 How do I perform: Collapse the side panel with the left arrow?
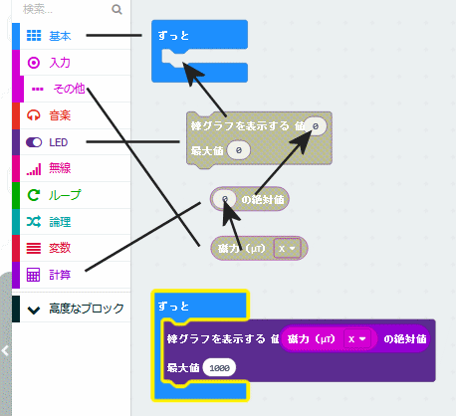pos(5,350)
